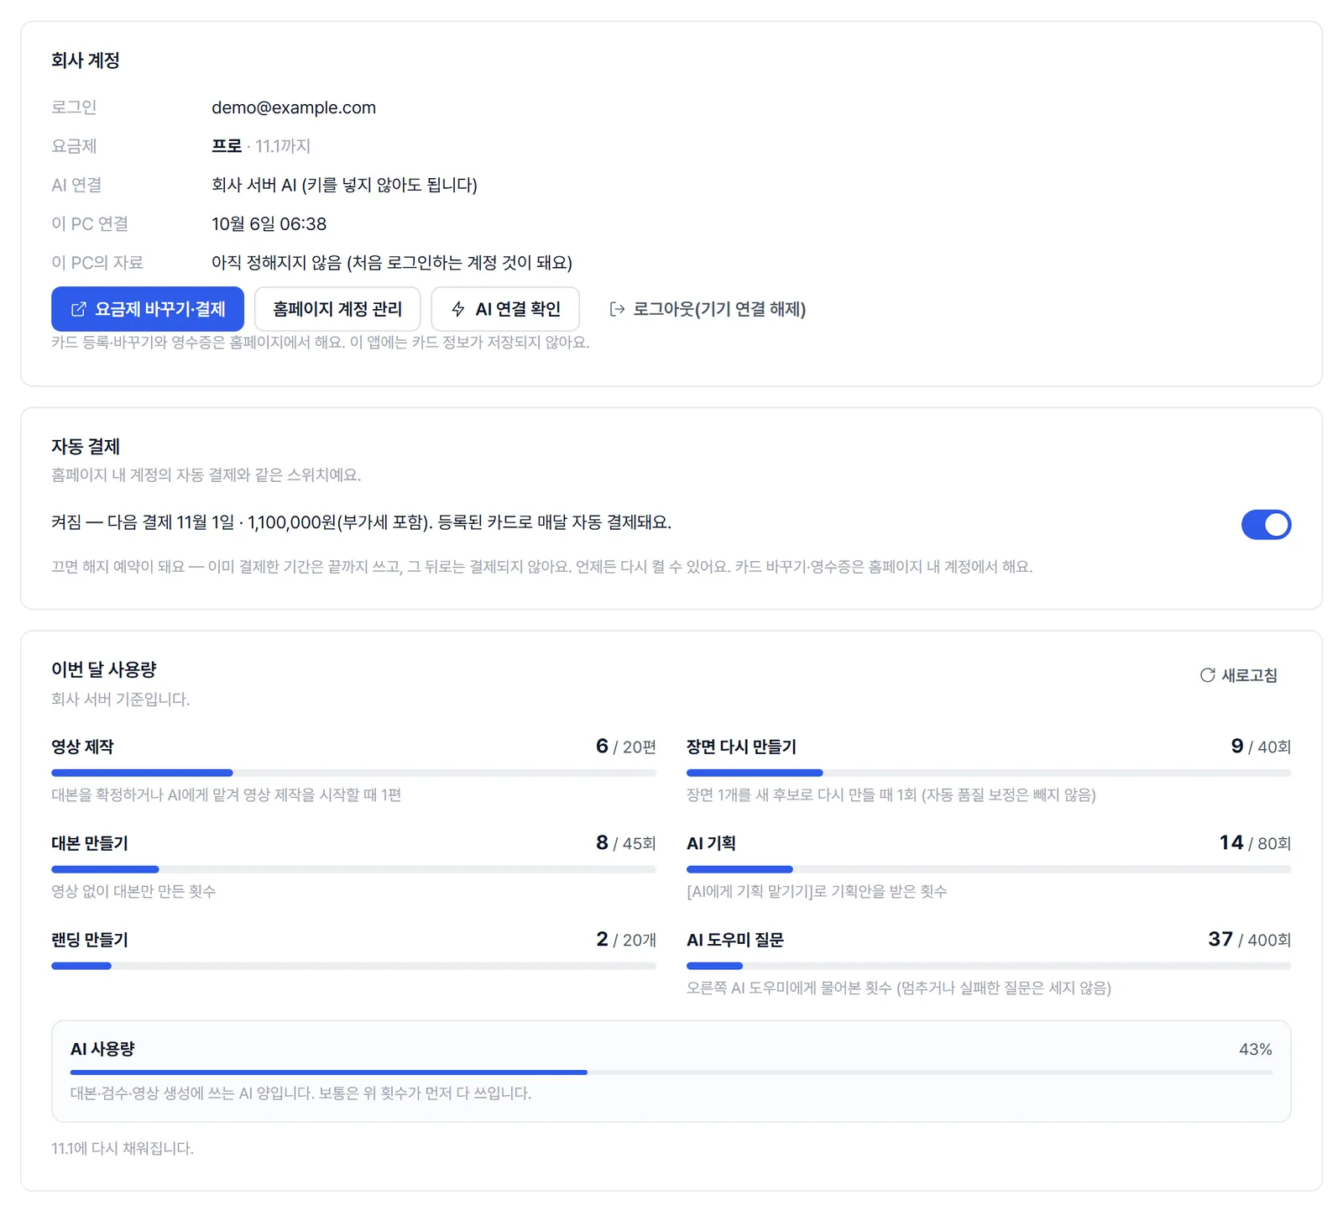Click the description 영상 없이 대본만 만든 횟수

(x=133, y=891)
